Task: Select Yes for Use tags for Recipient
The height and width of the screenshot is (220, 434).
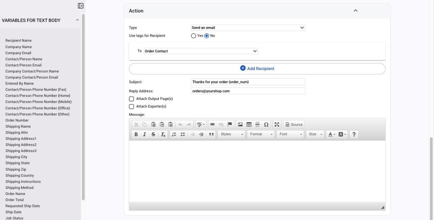Action: coord(193,36)
